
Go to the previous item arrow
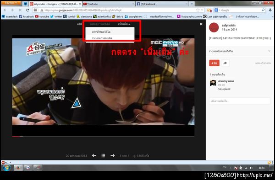(94, 155)
